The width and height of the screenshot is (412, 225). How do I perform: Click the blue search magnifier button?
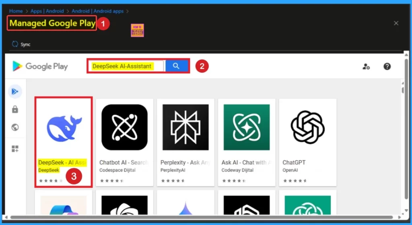pos(176,66)
